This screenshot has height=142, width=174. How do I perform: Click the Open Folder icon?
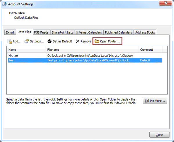click(97, 41)
